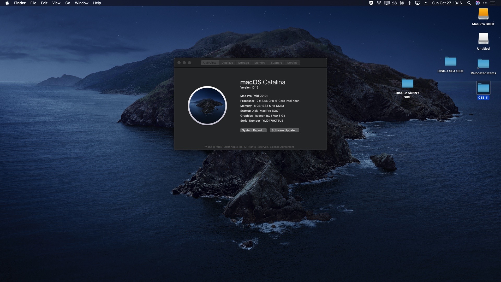Click the serial number YM0470KTEUE
This screenshot has width=501, height=282.
point(273,121)
